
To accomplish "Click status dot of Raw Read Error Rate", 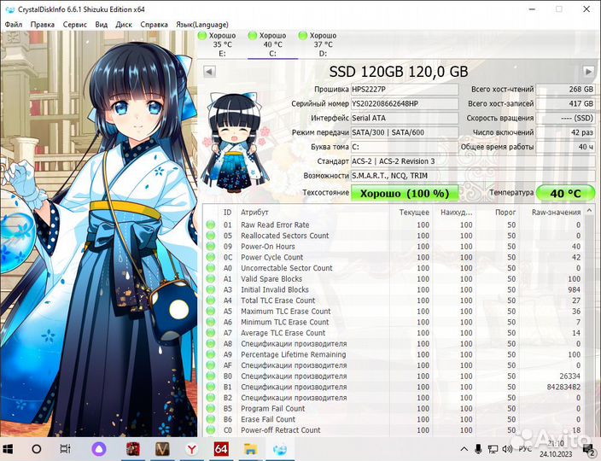I will point(210,225).
